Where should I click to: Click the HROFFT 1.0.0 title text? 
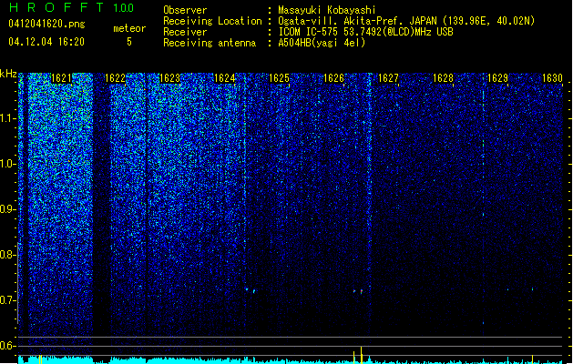coord(71,7)
